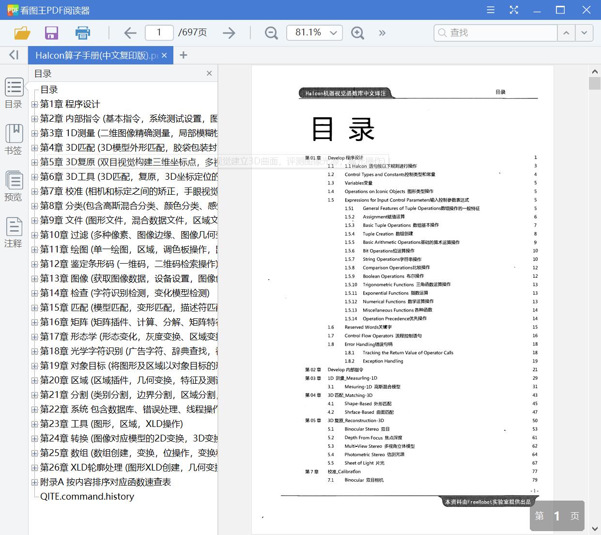
Task: Open 第22章 系统 outline entry
Action: click(129, 409)
